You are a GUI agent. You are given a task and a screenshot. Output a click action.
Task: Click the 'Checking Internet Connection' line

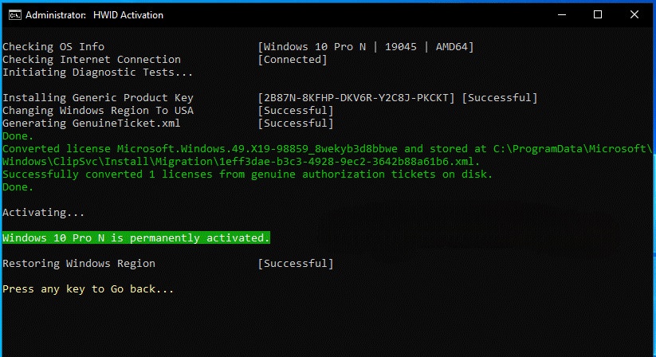click(x=92, y=59)
